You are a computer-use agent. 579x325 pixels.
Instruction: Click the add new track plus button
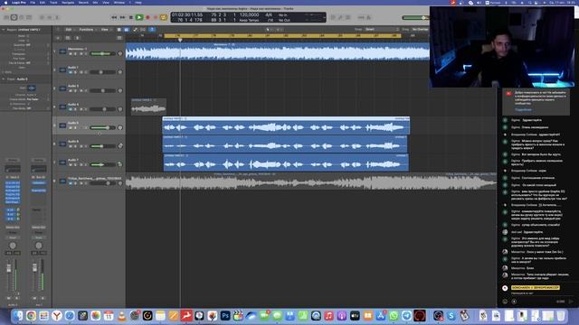tap(58, 38)
